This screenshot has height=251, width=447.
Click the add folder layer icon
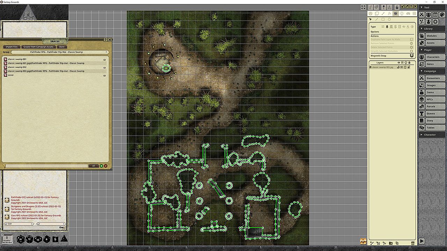[391, 243]
